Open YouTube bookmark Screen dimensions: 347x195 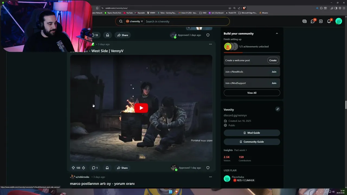(128, 13)
